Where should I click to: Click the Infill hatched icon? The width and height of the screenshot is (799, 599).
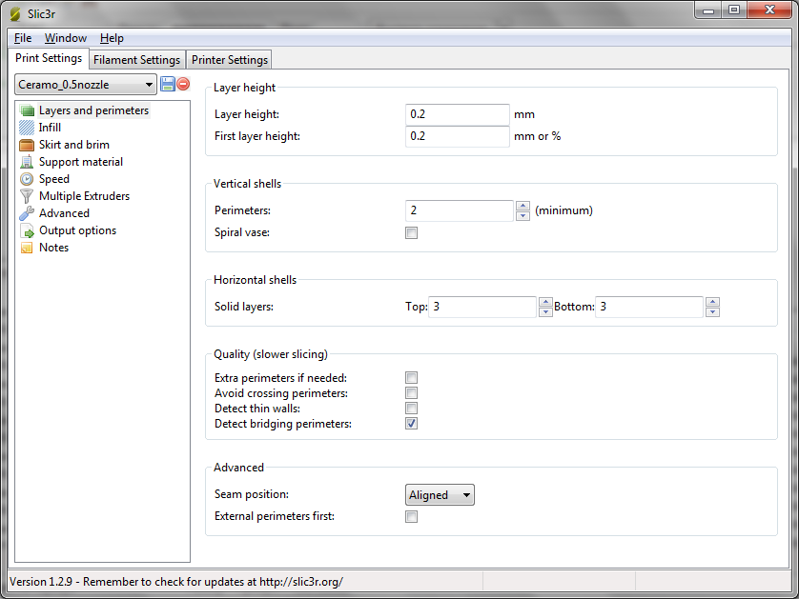point(27,128)
